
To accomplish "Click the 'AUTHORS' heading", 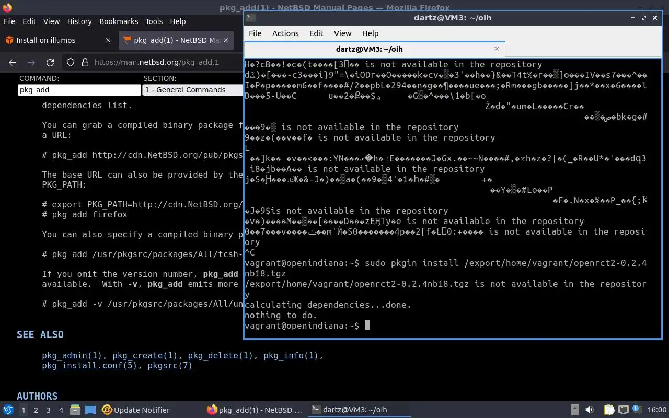I will (x=37, y=396).
